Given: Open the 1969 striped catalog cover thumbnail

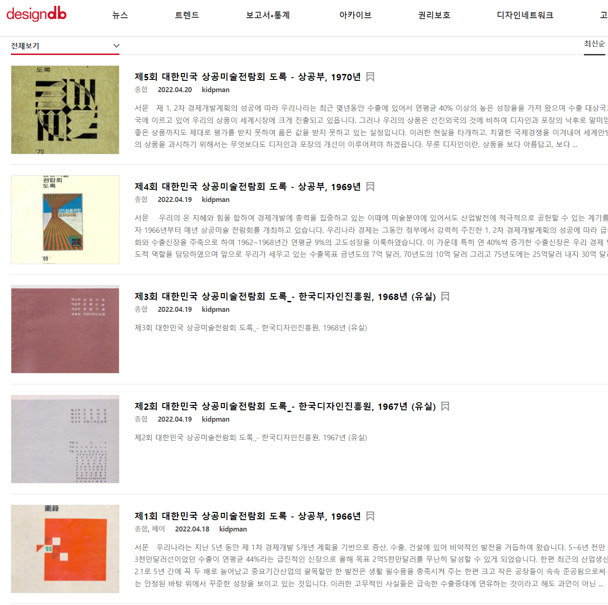Looking at the screenshot, I should pyautogui.click(x=65, y=220).
